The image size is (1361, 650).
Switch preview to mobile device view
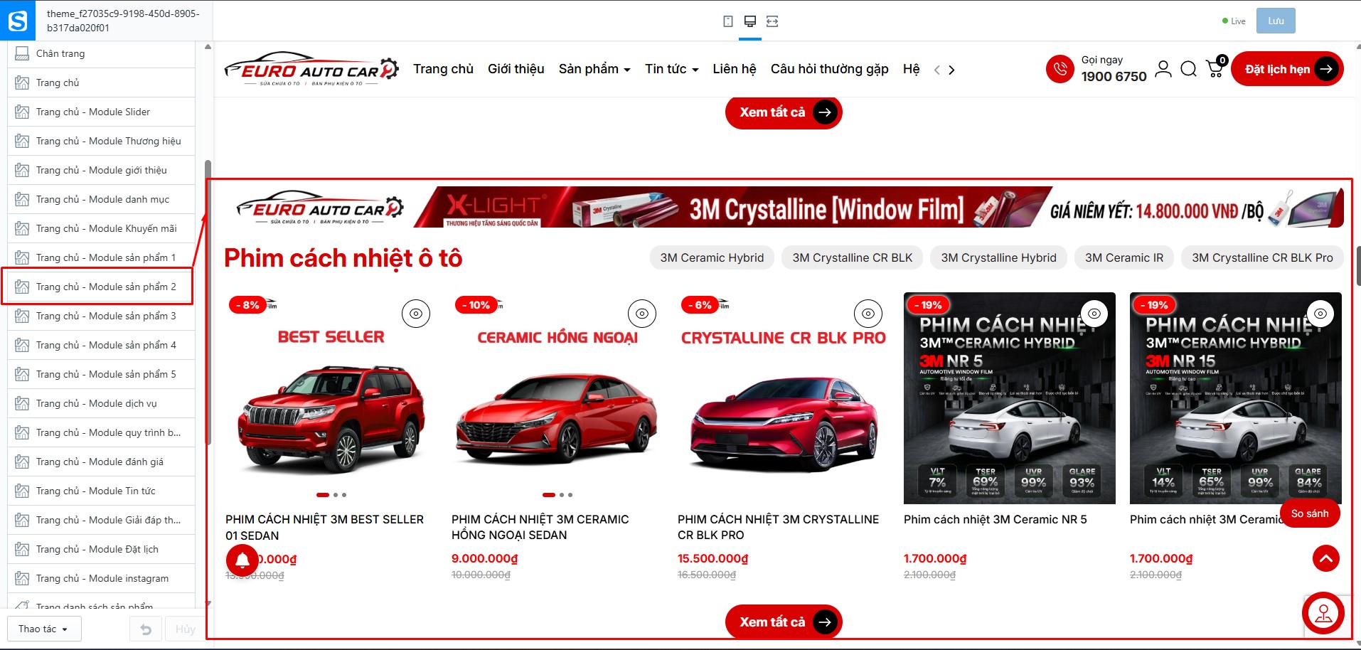[727, 21]
